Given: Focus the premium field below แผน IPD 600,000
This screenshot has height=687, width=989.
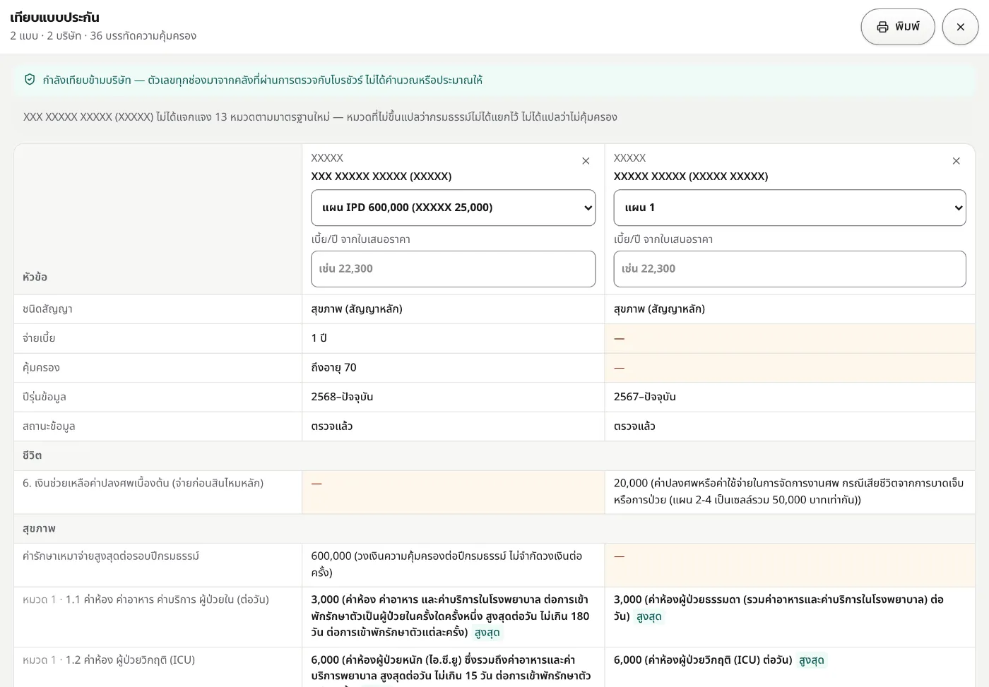Looking at the screenshot, I should [454, 269].
